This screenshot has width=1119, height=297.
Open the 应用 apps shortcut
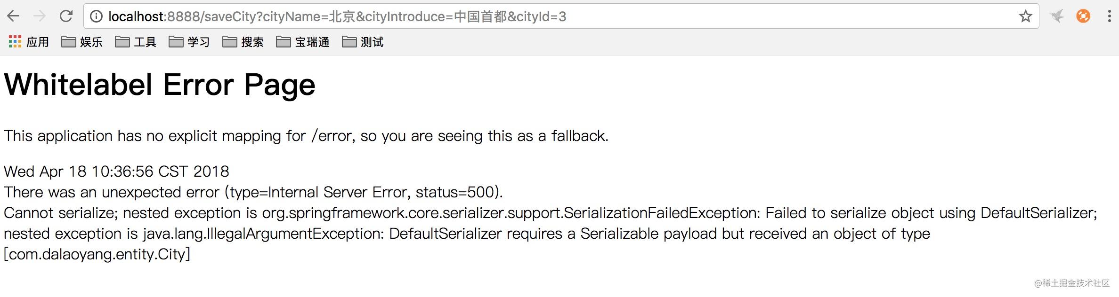coord(29,42)
